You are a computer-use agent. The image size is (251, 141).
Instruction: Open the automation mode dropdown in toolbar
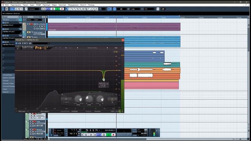click(34, 9)
